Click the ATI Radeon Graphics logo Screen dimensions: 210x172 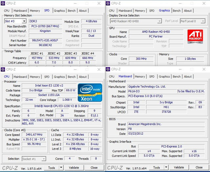195,37
